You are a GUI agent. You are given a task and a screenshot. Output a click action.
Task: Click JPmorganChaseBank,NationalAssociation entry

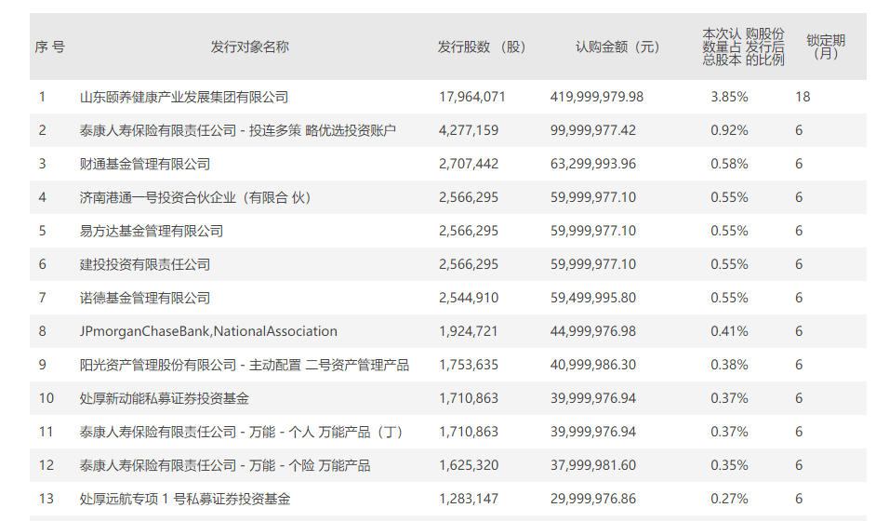pos(208,331)
